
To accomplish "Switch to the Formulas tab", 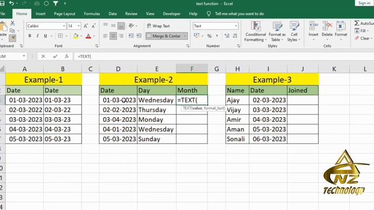I will [92, 14].
